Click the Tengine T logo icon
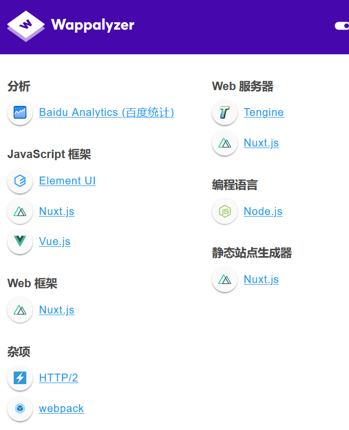 point(225,112)
